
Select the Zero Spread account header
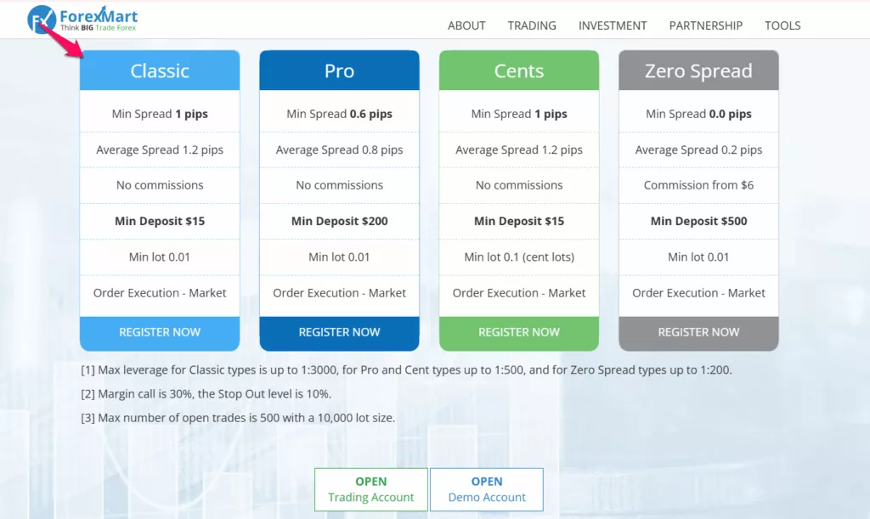699,71
